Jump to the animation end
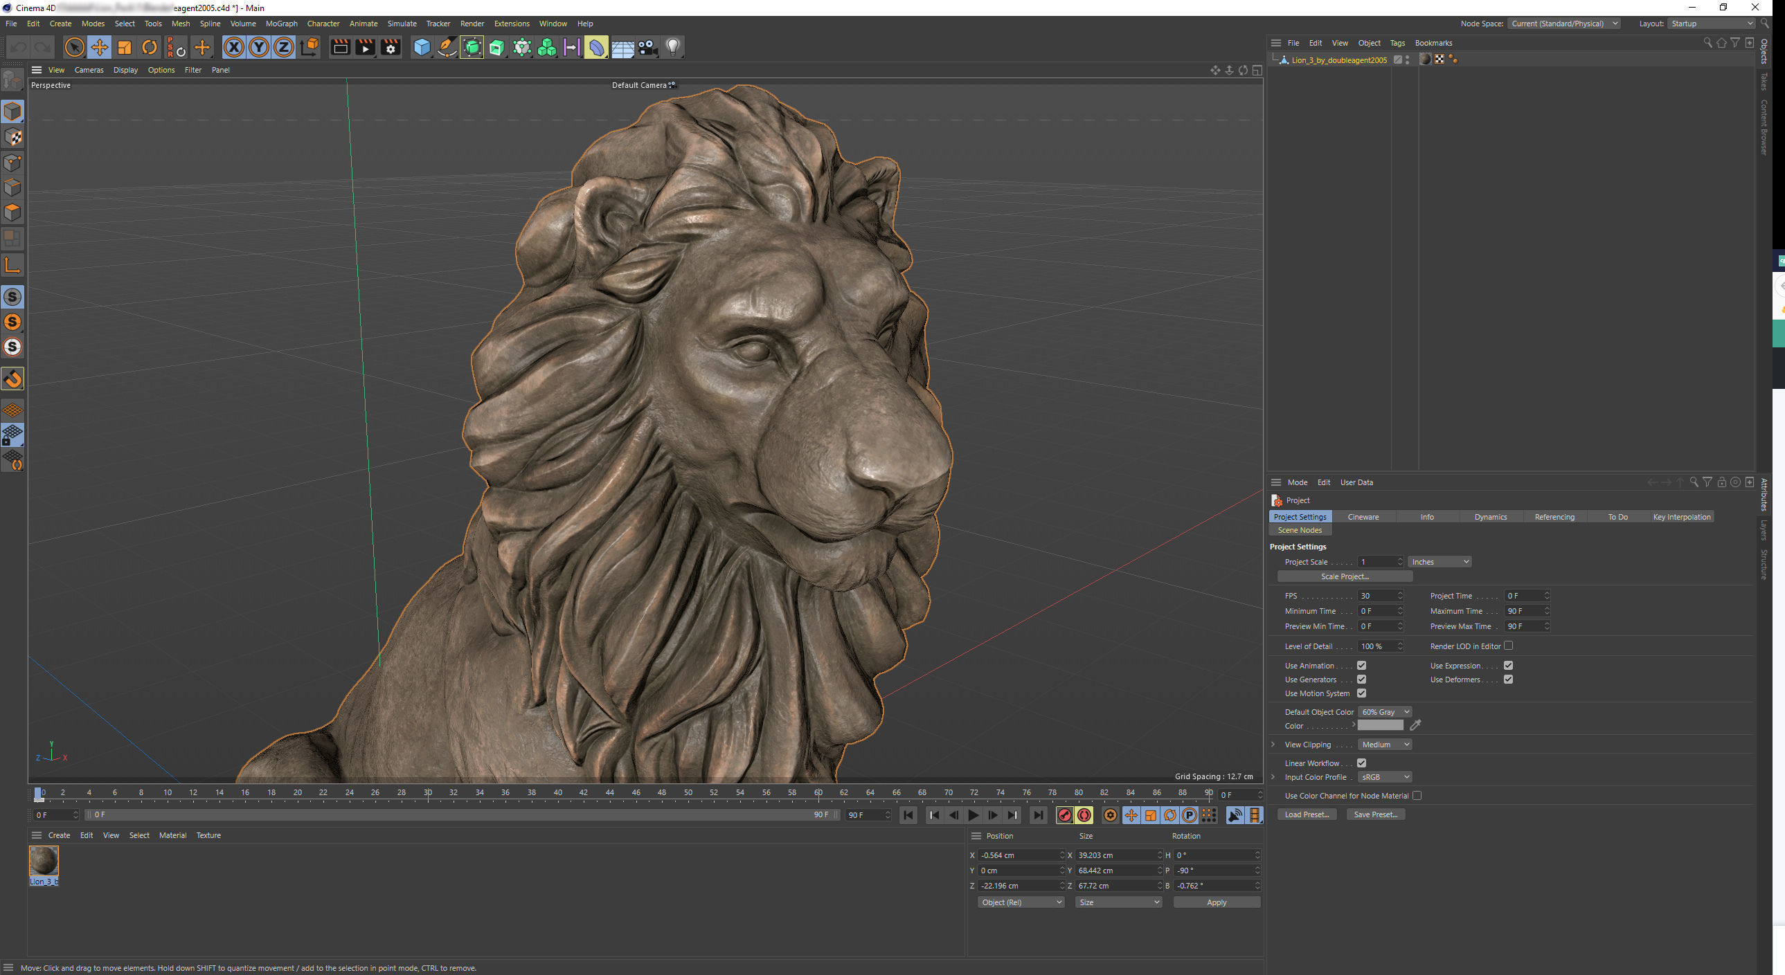The image size is (1785, 975). (x=1037, y=815)
